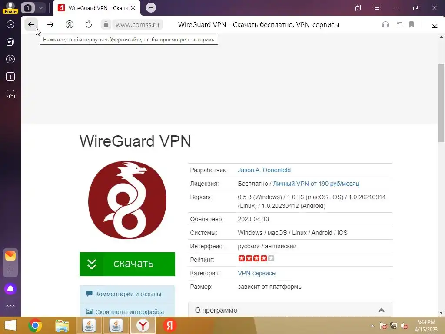
Task: Select the WireGuard VPN browser tab
Action: [96, 8]
